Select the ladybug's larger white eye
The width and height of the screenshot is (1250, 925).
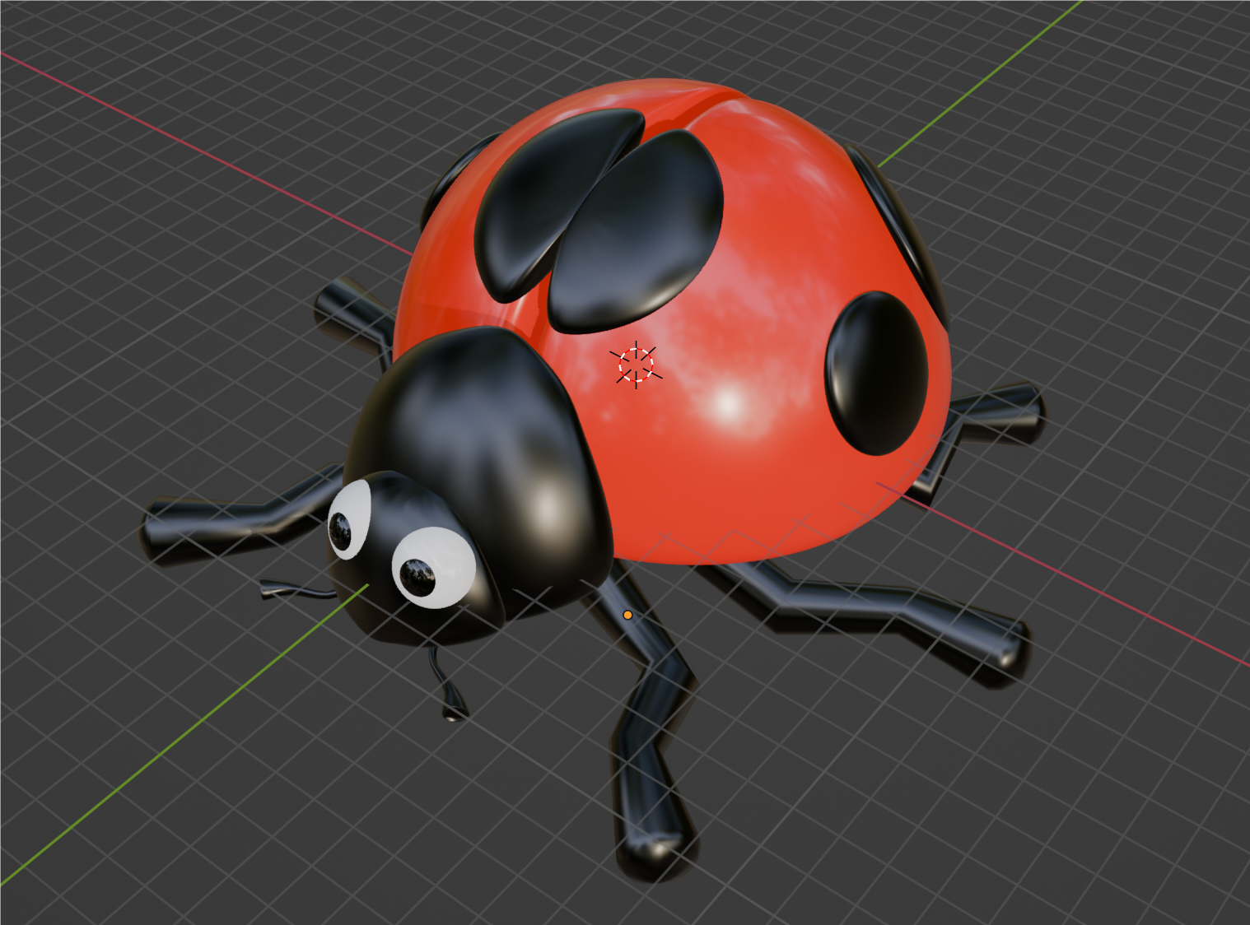(x=435, y=568)
